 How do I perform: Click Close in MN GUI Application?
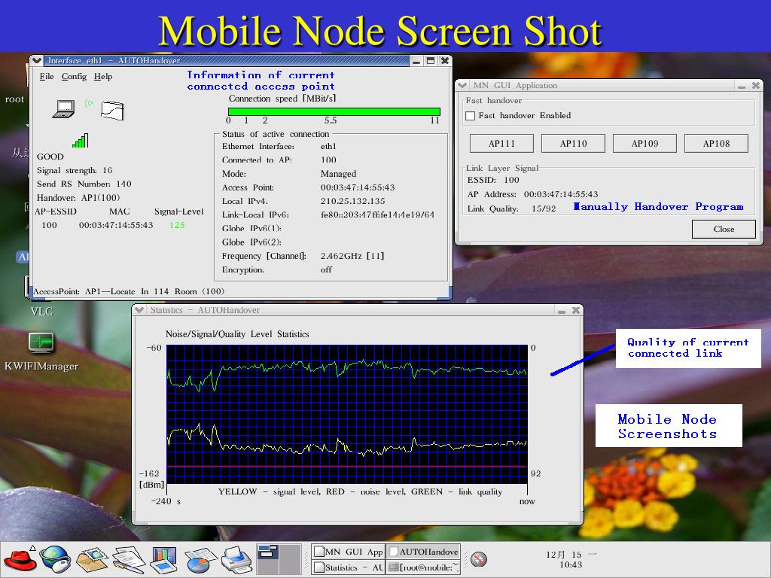click(x=724, y=229)
